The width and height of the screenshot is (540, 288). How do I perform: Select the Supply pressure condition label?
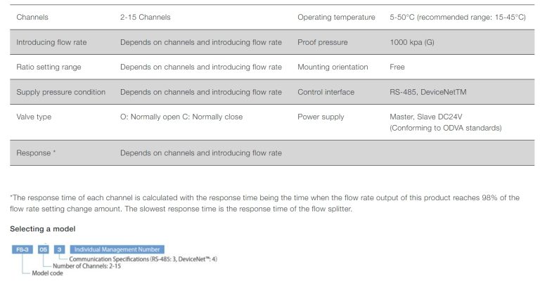[60, 92]
